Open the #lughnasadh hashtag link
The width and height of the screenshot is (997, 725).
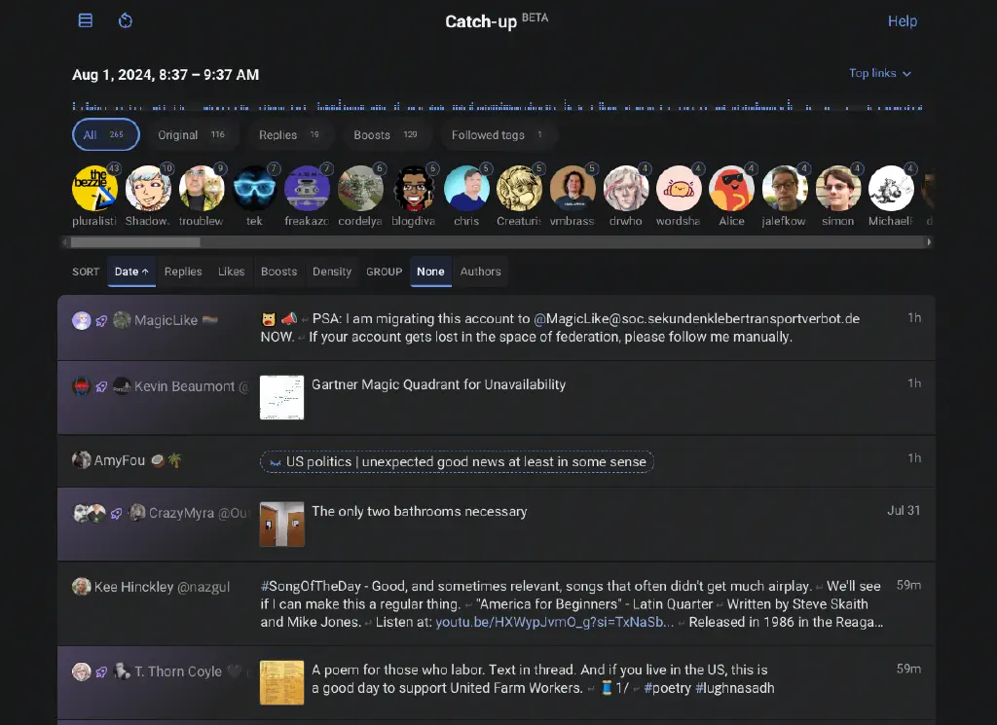pyautogui.click(x=735, y=688)
